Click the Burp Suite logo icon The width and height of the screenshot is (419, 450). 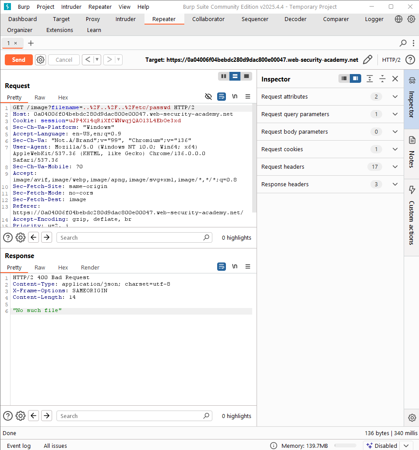7,7
